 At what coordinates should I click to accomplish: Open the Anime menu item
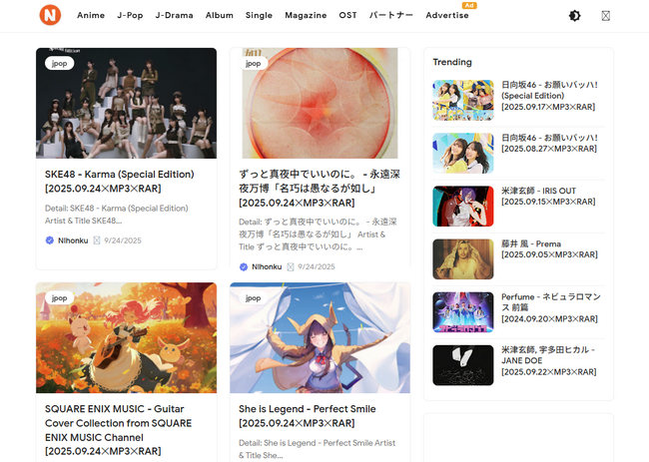click(x=91, y=15)
